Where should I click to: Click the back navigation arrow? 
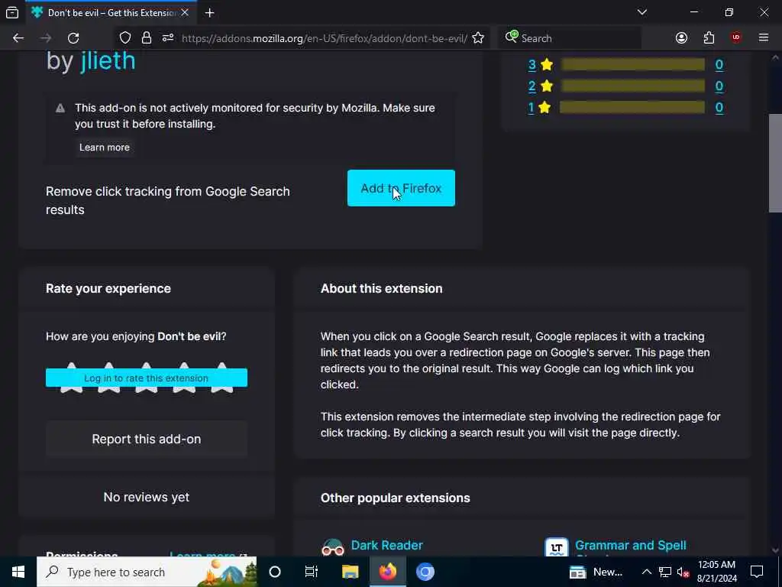[x=18, y=38]
